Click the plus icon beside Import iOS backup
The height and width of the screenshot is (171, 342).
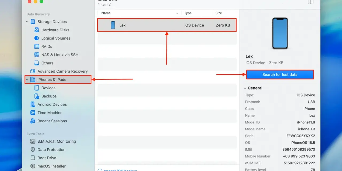[100, 170]
